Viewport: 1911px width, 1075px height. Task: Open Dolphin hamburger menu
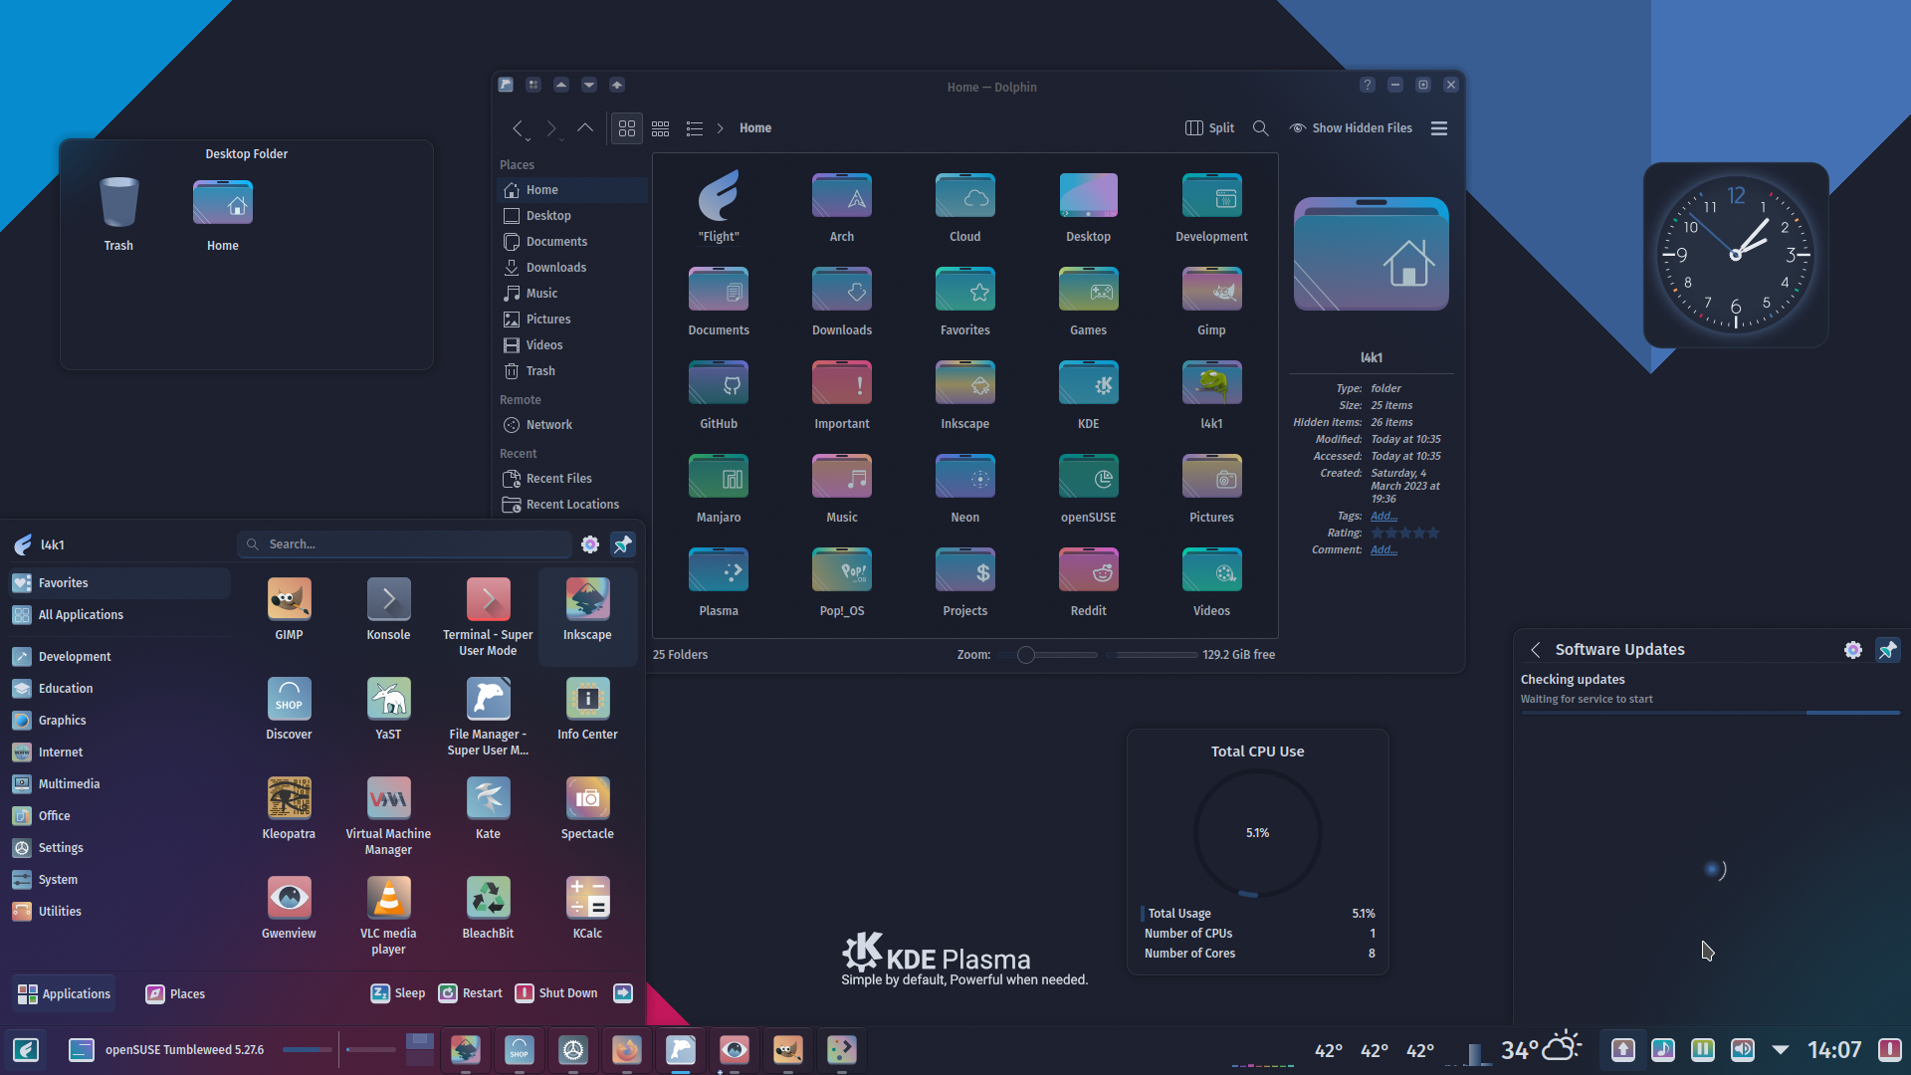tap(1439, 128)
